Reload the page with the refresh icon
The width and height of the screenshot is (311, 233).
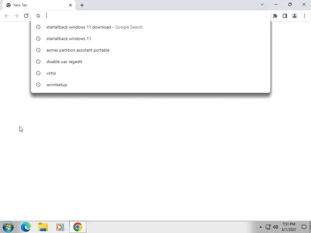click(26, 16)
